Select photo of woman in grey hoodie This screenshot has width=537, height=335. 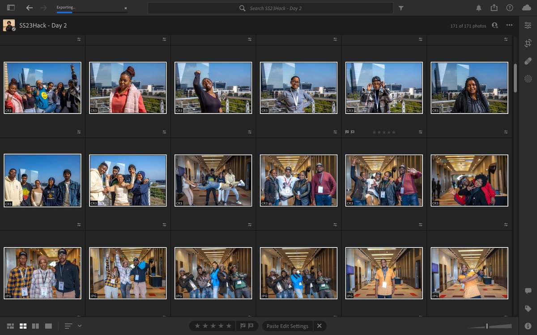point(299,88)
